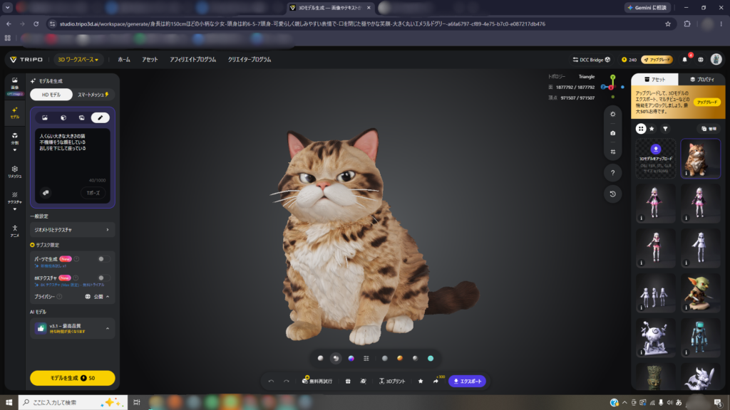Click the grid settings icon in the viewport
Viewport: 730px width, 410px height.
coord(612,152)
